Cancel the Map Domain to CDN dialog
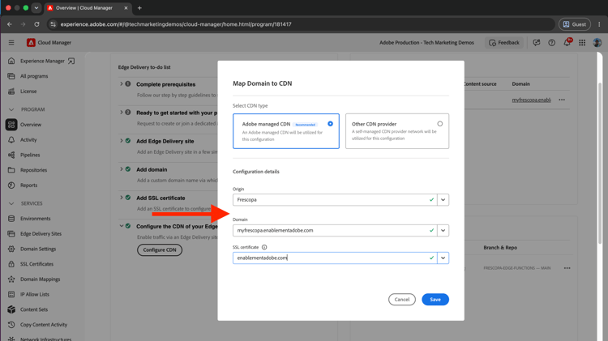 coord(402,300)
